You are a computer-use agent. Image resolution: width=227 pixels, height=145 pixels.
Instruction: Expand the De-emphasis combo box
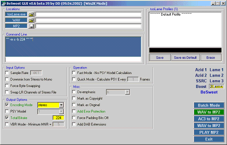click(x=128, y=92)
